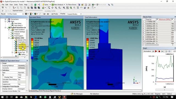This screenshot has width=176, height=99.
Task: Click the Play animation button
Action: [156, 51]
